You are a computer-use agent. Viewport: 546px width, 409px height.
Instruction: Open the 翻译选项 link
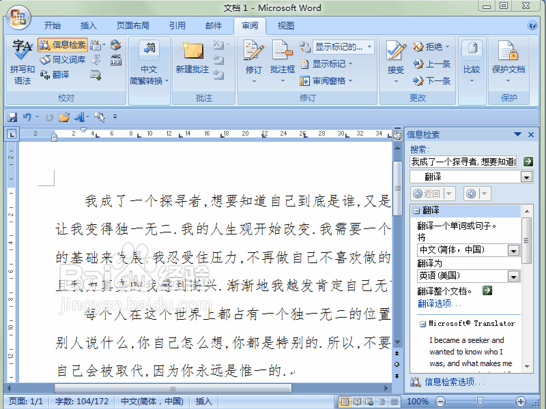coord(440,303)
